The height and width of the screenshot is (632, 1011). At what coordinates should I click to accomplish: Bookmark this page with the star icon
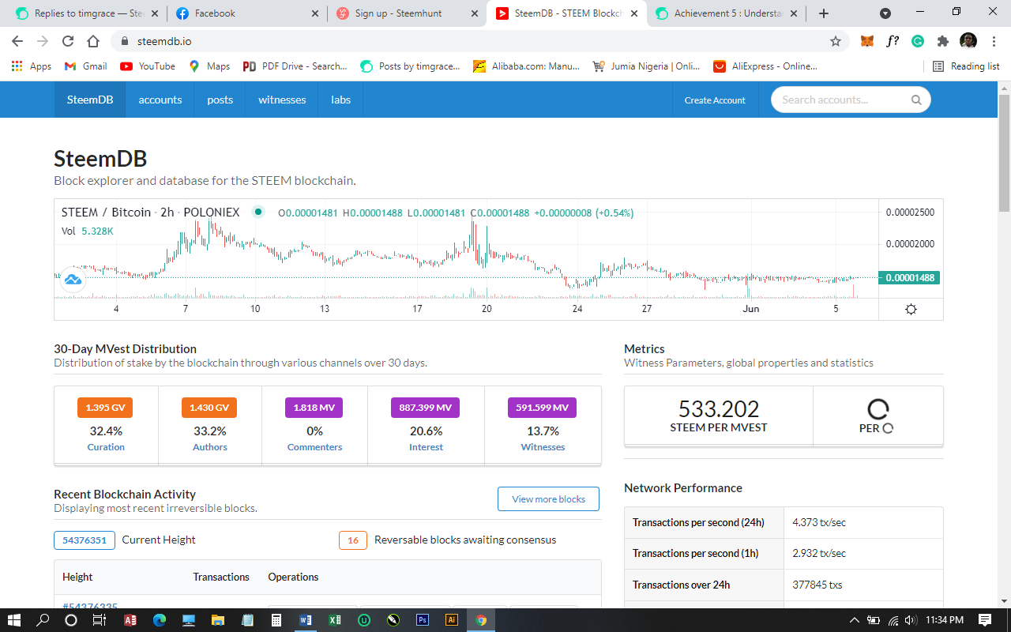pyautogui.click(x=836, y=41)
